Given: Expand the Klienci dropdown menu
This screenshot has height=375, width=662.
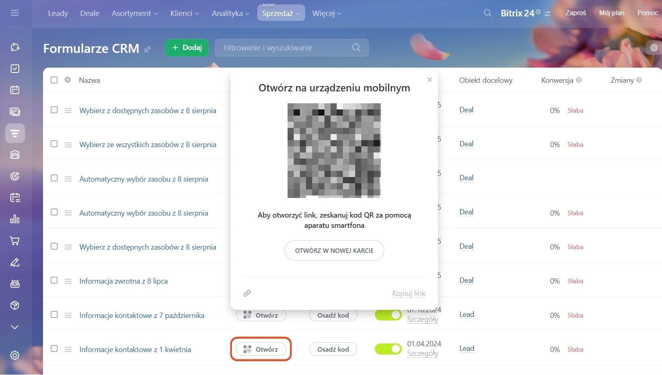Looking at the screenshot, I should (x=185, y=13).
